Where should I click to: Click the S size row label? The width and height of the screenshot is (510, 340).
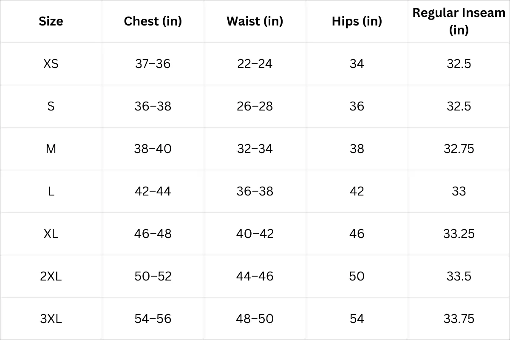point(51,106)
